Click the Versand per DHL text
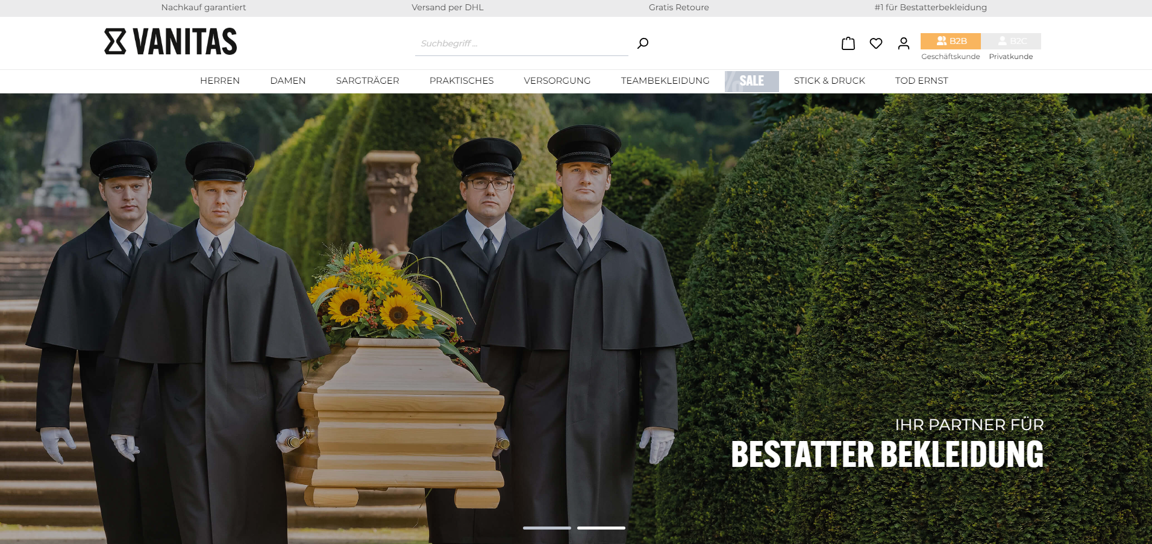Screen dimensions: 1152x544 coord(448,7)
